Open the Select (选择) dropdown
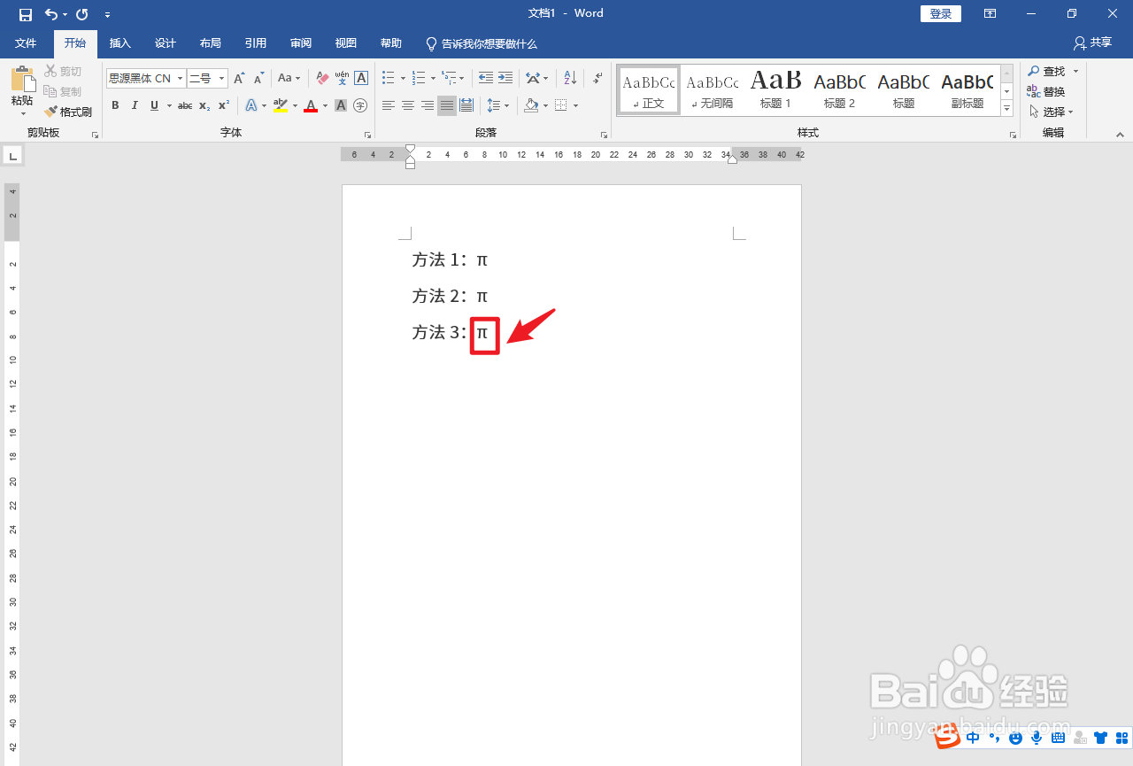The image size is (1133, 766). tap(1052, 112)
